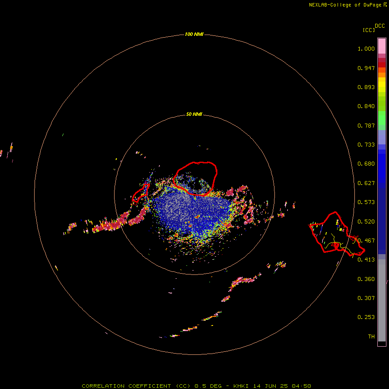Click the large red island outline near radar center

coord(195,179)
